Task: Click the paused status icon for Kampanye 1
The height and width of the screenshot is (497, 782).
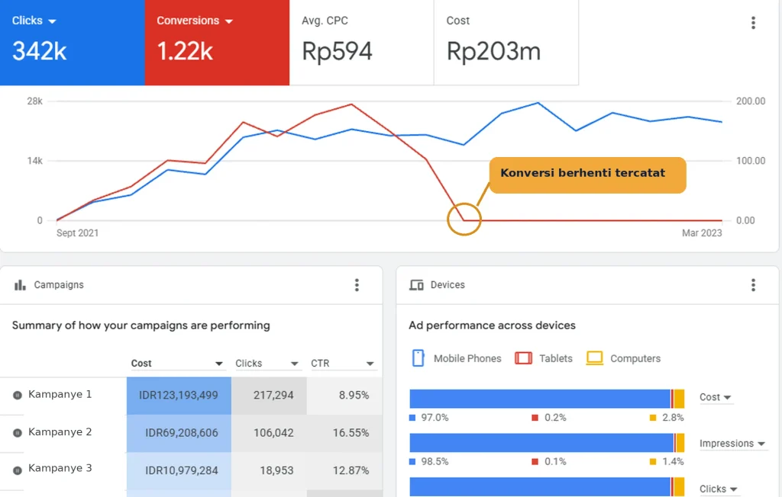Action: click(x=18, y=395)
